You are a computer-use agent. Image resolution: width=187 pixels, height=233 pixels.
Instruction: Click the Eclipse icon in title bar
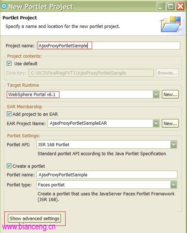click(4, 6)
